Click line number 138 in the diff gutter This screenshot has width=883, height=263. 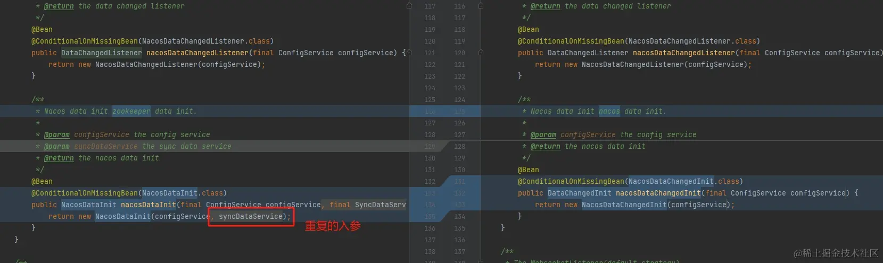430,251
